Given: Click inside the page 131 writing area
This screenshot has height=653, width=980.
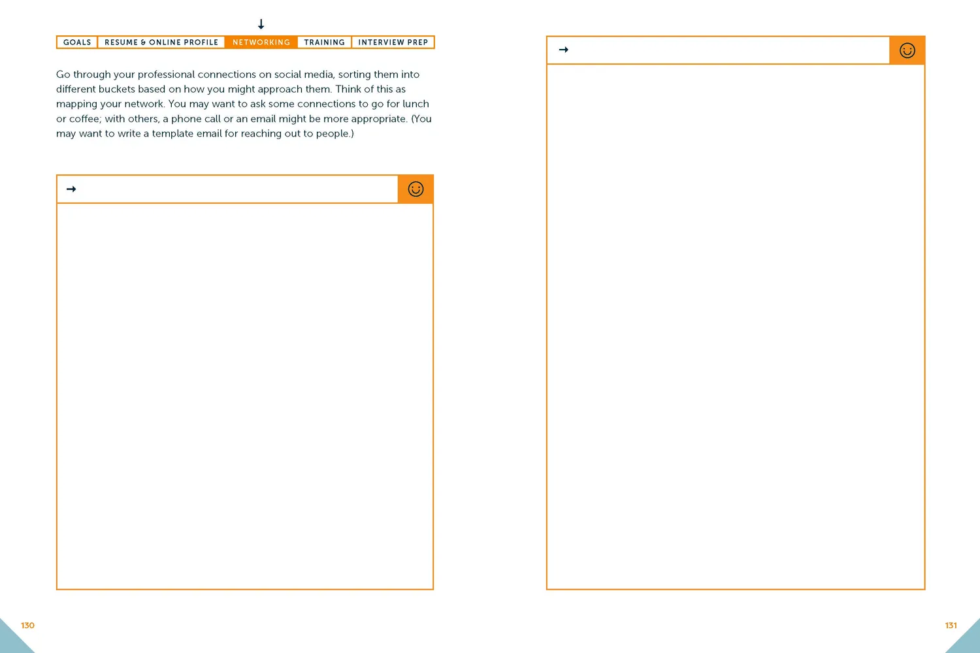Looking at the screenshot, I should [x=736, y=326].
